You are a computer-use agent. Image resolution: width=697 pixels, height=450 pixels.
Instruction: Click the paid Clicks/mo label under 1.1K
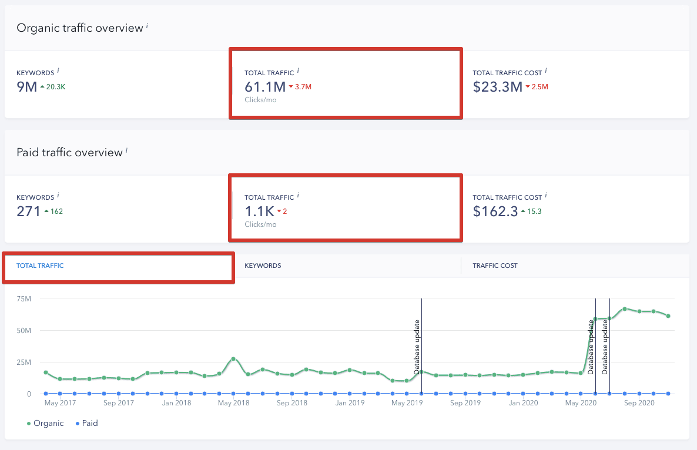click(x=260, y=224)
